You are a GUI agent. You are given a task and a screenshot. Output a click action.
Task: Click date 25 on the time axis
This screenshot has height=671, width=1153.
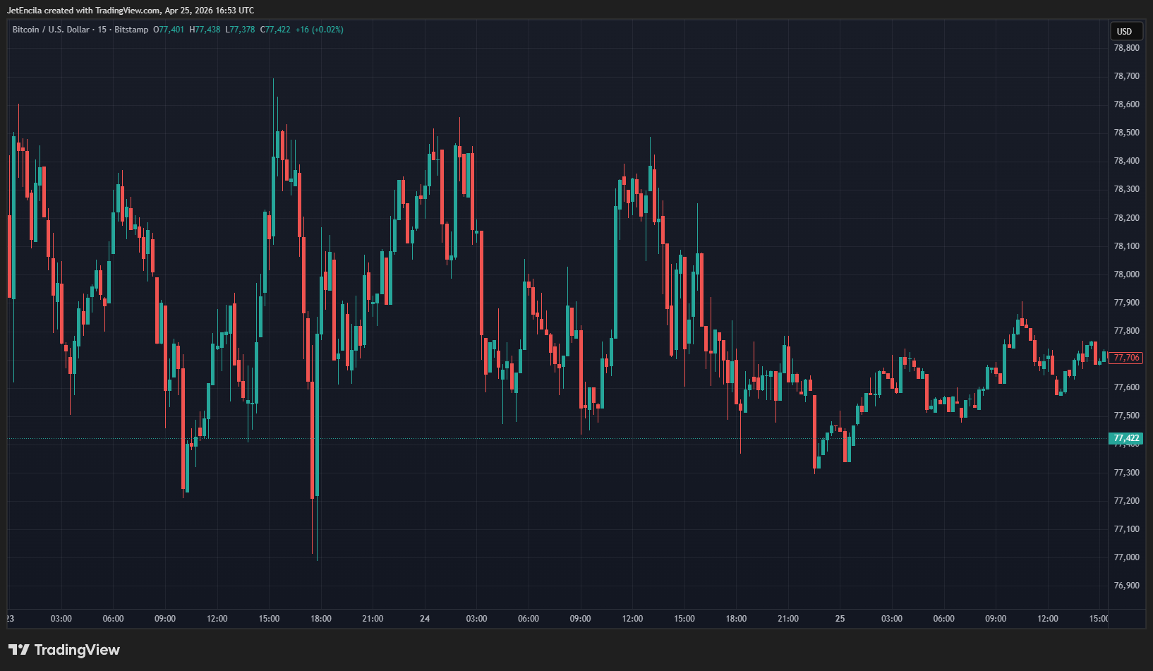(x=840, y=619)
